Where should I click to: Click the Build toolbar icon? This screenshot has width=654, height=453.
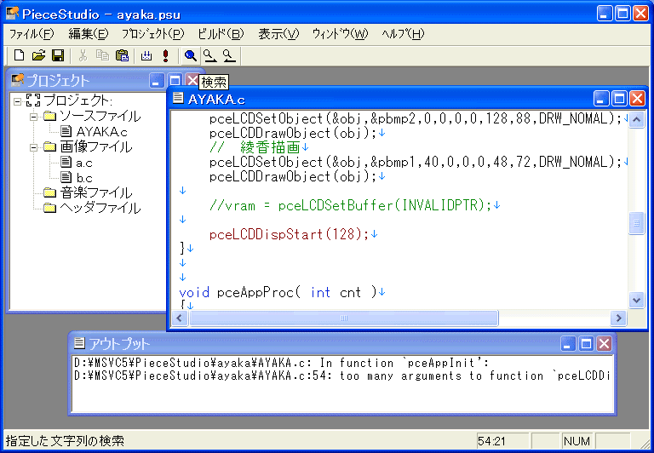coord(146,55)
